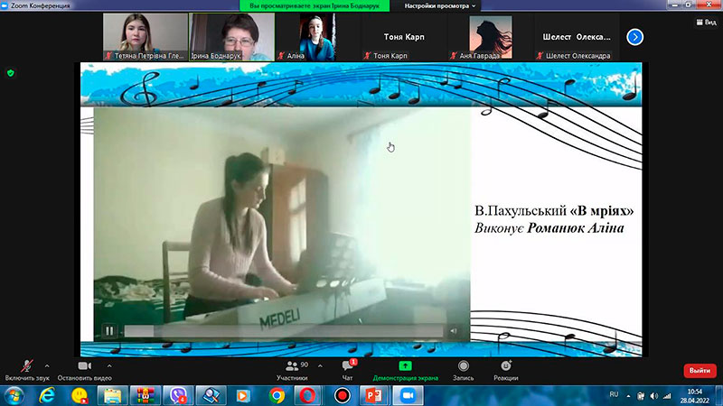Open the Вид view layout menu
The image size is (723, 406).
[706, 22]
